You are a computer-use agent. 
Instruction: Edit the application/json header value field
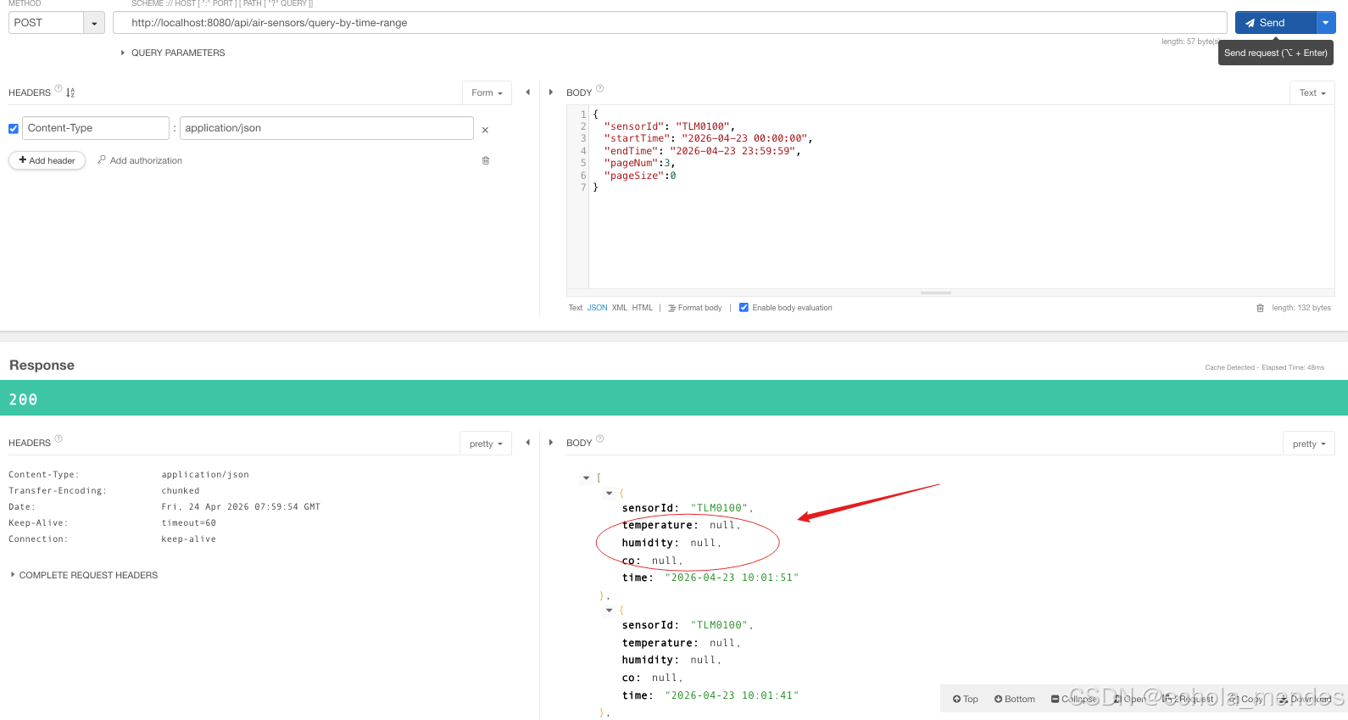click(326, 128)
